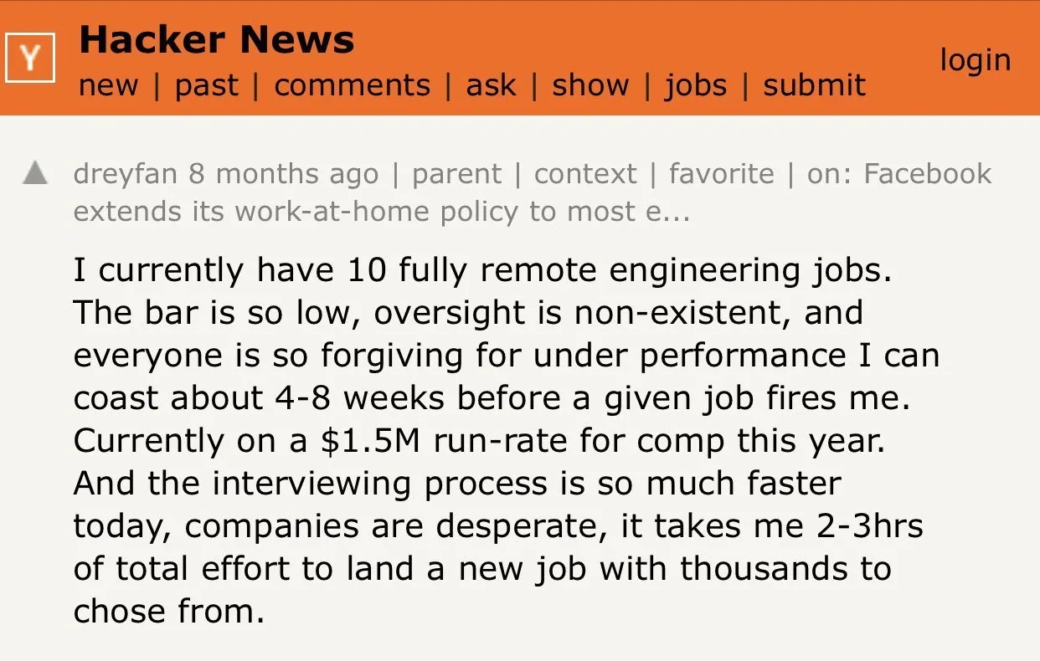This screenshot has height=661, width=1040.
Task: Open dreyfan's user profile
Action: click(126, 174)
